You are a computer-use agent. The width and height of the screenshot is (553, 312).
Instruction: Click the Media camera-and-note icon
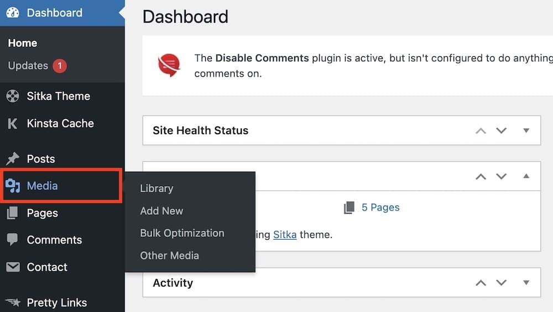(x=13, y=186)
